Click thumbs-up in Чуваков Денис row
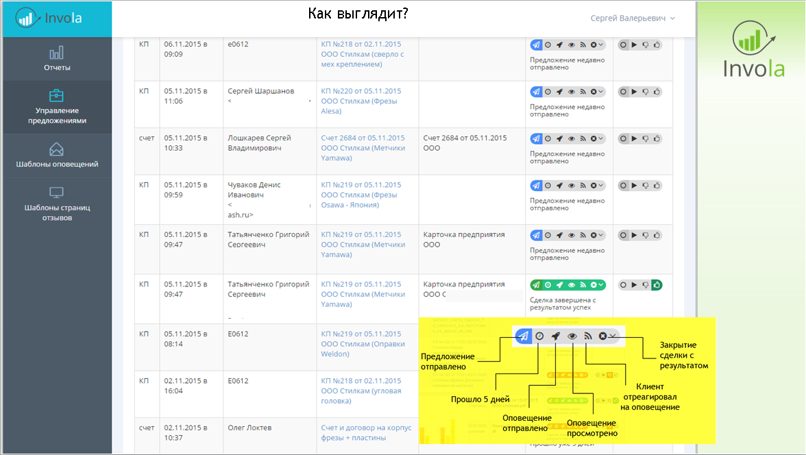Image resolution: width=806 pixels, height=455 pixels. click(x=657, y=185)
